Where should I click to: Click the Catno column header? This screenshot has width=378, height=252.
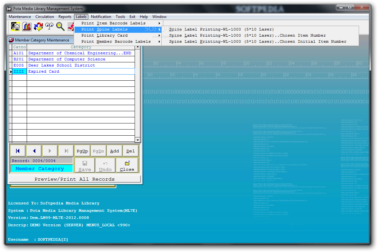pyautogui.click(x=19, y=47)
